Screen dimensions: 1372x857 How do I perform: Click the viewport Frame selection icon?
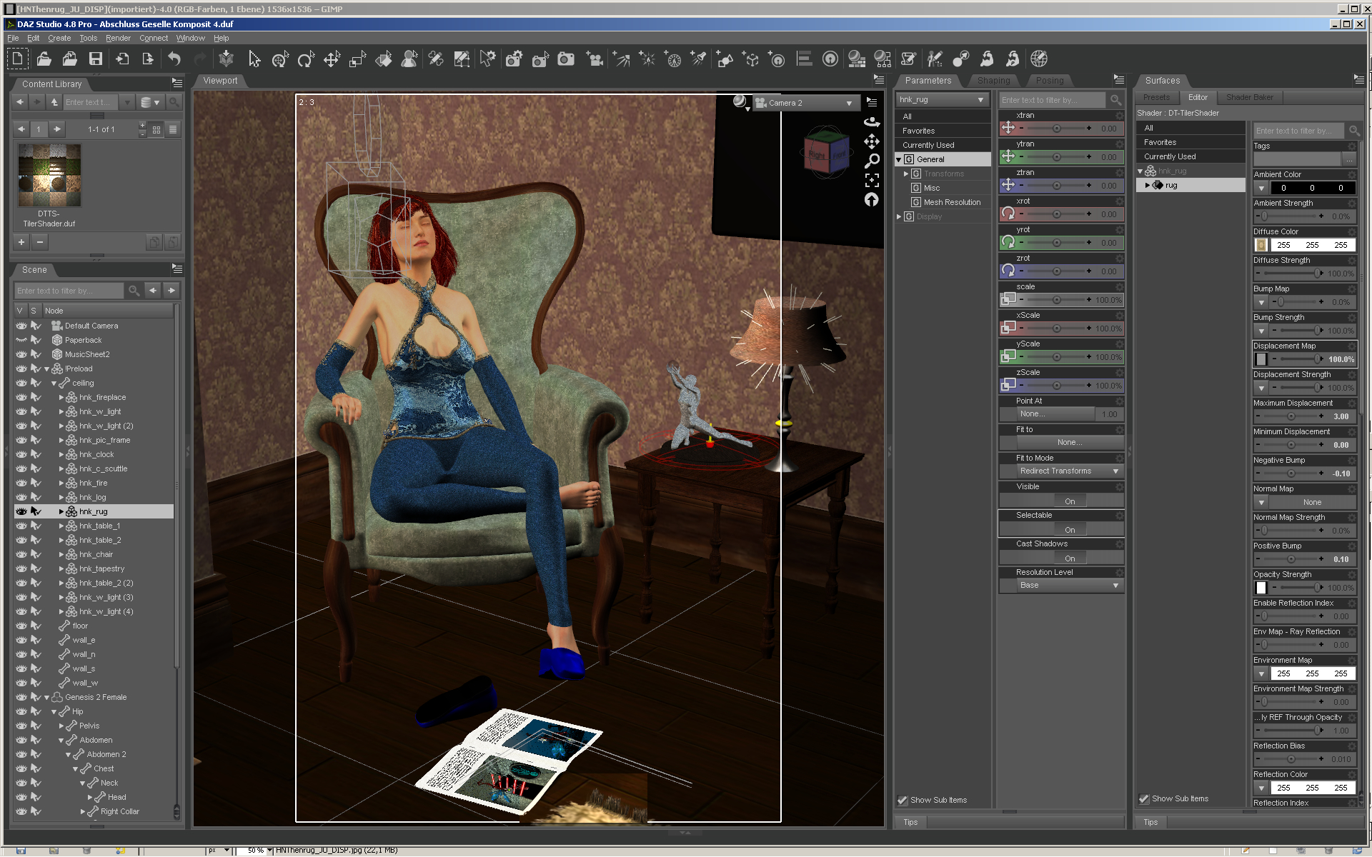pos(872,180)
